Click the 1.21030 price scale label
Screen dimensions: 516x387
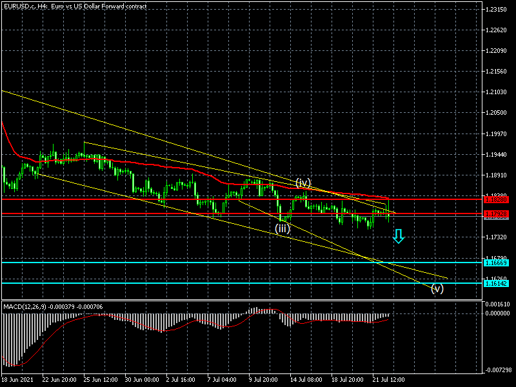tap(495, 92)
